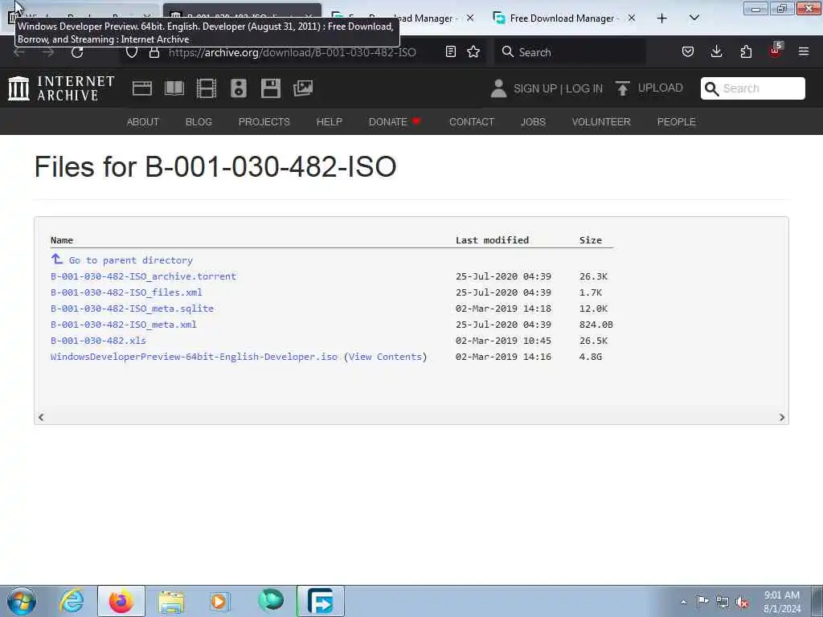Open Free Download Manager taskbar icon
This screenshot has height=617, width=823.
coord(320,601)
